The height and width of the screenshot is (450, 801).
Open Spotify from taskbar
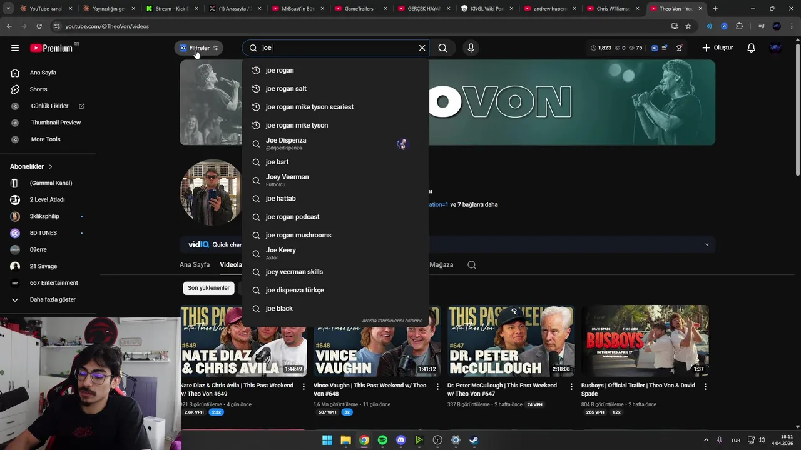[x=382, y=440]
